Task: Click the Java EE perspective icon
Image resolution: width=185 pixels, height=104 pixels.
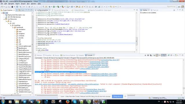Action: pos(182,7)
